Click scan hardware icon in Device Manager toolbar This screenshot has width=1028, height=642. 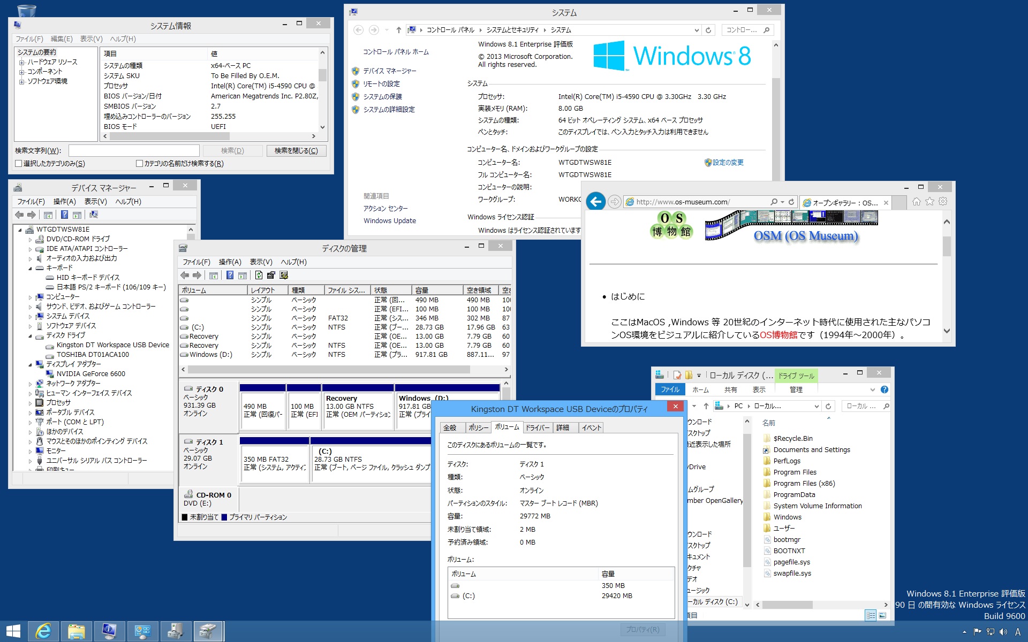click(x=94, y=215)
